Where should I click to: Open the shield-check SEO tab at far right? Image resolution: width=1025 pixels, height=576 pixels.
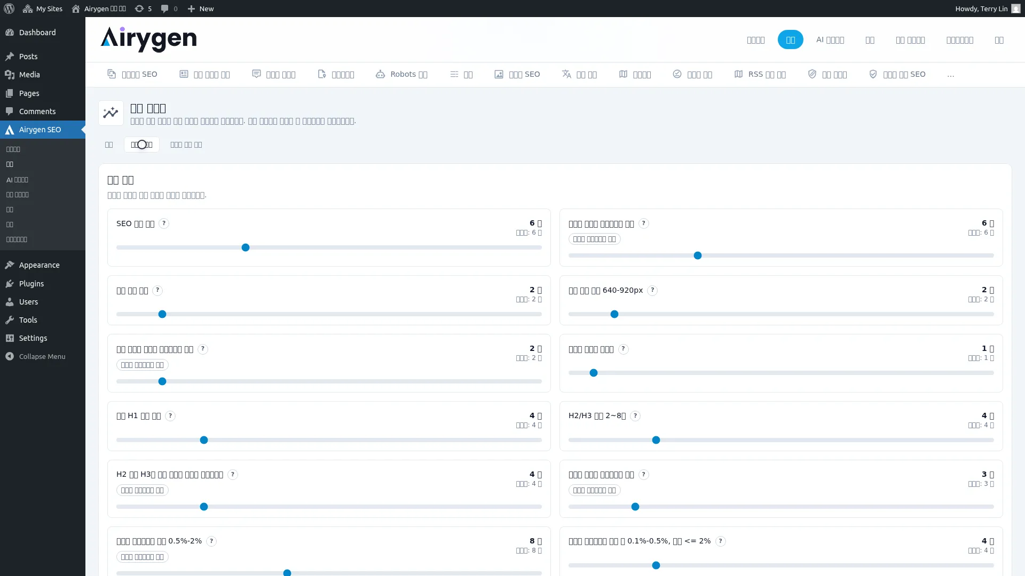click(x=897, y=74)
